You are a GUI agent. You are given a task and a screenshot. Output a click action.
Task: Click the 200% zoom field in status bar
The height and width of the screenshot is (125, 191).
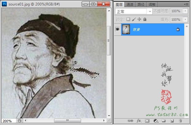tap(9, 121)
